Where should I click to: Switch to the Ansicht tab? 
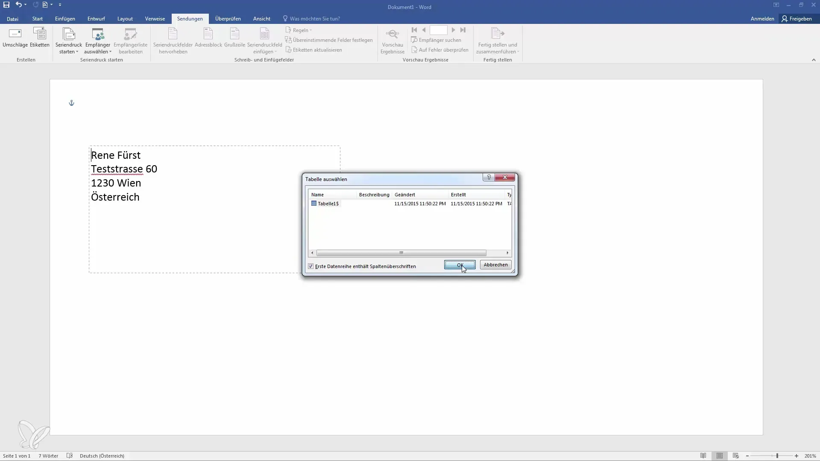tap(262, 19)
